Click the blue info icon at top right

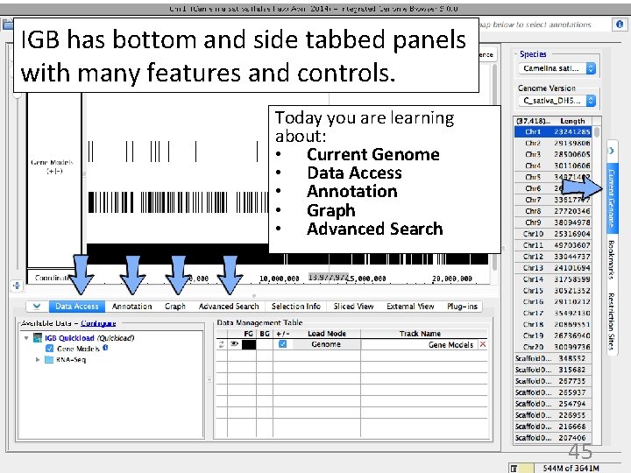tap(620, 25)
